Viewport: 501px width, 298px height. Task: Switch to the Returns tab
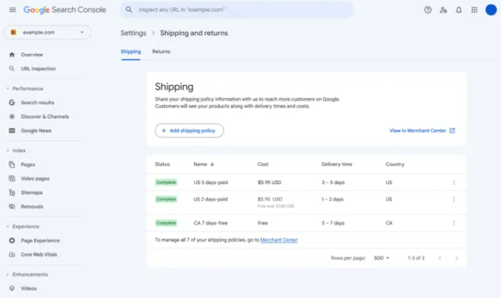coord(162,52)
